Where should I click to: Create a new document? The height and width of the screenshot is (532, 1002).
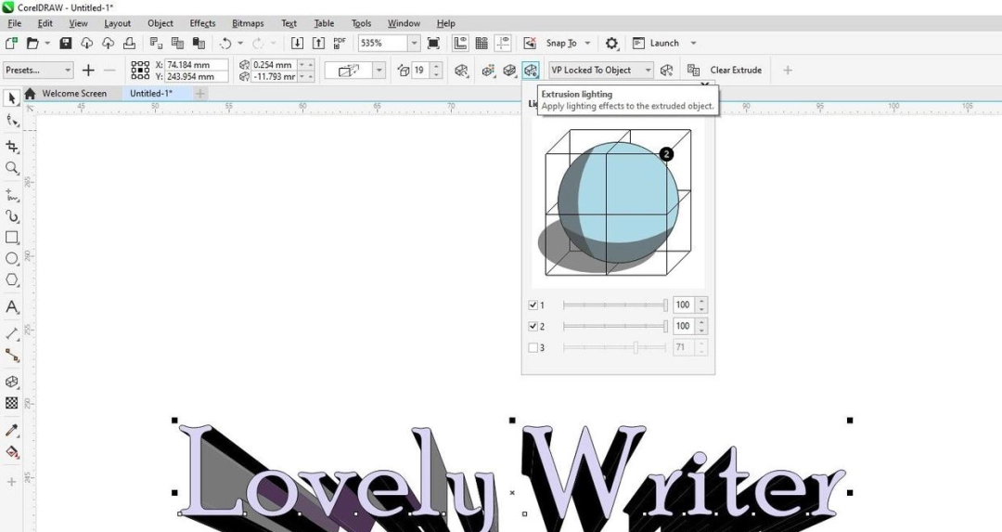click(x=11, y=43)
